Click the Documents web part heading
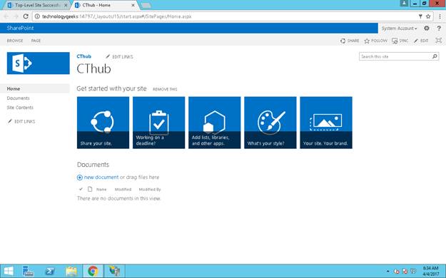Viewport: 446px width, 278px height. coord(93,165)
